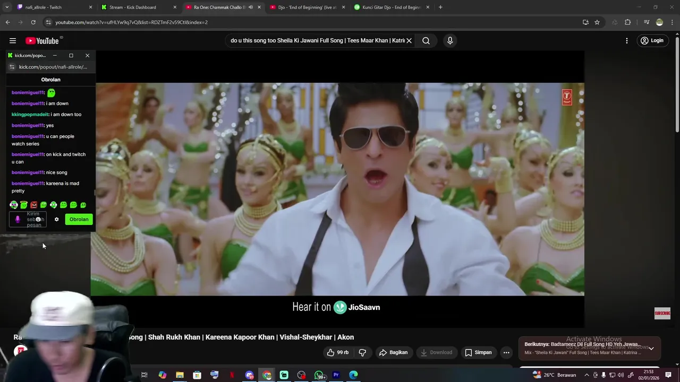Open Windows notification center
This screenshot has width=680, height=382.
pyautogui.click(x=668, y=375)
